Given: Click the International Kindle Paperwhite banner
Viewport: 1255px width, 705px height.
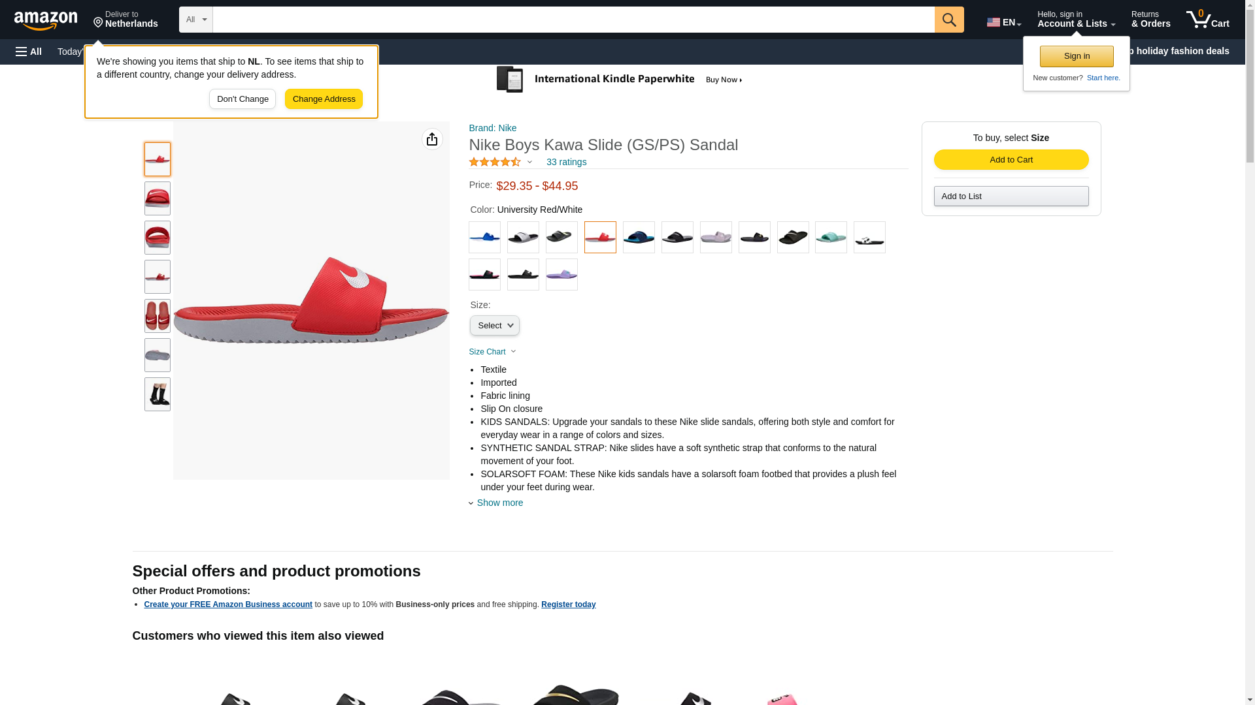Looking at the screenshot, I should [x=620, y=80].
